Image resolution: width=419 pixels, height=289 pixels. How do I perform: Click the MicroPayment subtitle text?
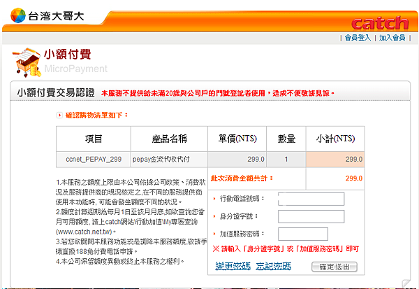76,69
